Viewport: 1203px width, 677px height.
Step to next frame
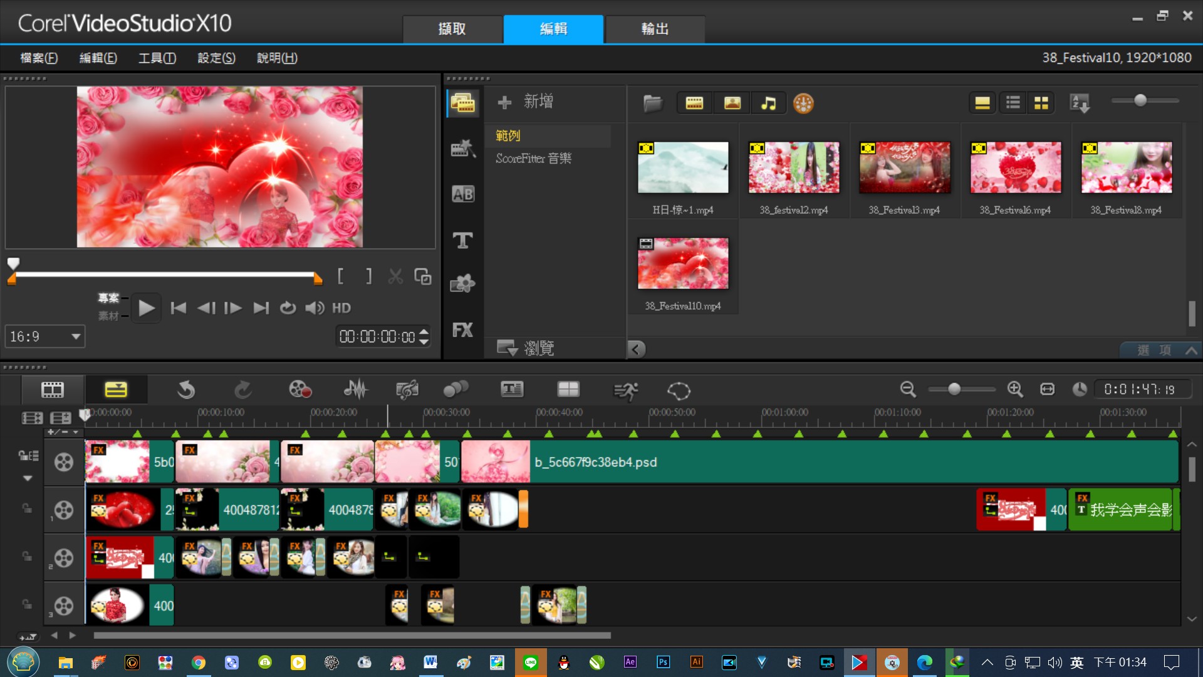233,308
